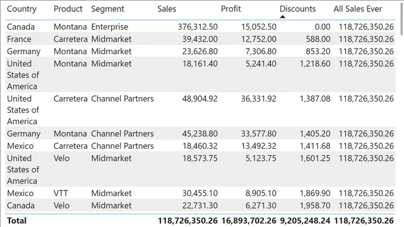Select Montana in the Canada Enterprise row

[x=70, y=26]
